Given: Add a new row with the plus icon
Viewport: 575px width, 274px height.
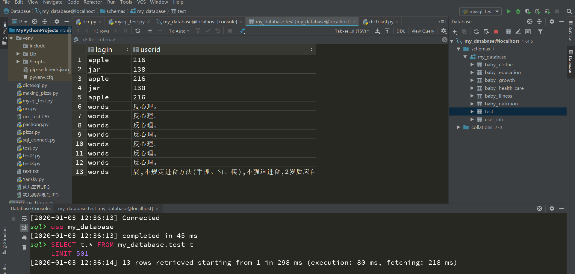Looking at the screenshot, I should point(150,31).
